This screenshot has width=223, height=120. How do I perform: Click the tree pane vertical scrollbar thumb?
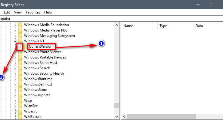[x=117, y=105]
